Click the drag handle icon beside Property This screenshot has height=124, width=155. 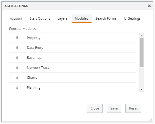(17, 37)
